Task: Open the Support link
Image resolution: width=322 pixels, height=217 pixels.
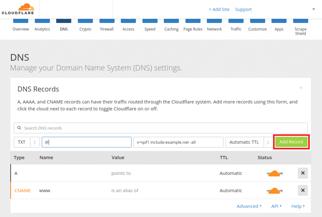Action: [243, 9]
